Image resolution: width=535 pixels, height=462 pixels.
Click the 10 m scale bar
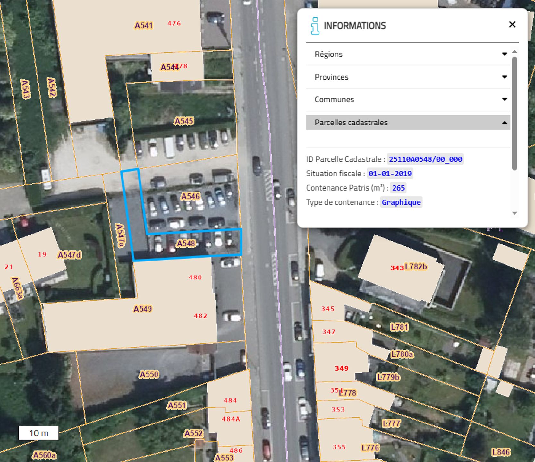[39, 433]
